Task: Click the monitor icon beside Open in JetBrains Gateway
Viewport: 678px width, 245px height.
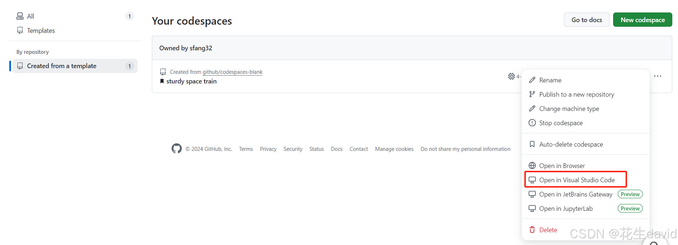Action: point(532,194)
